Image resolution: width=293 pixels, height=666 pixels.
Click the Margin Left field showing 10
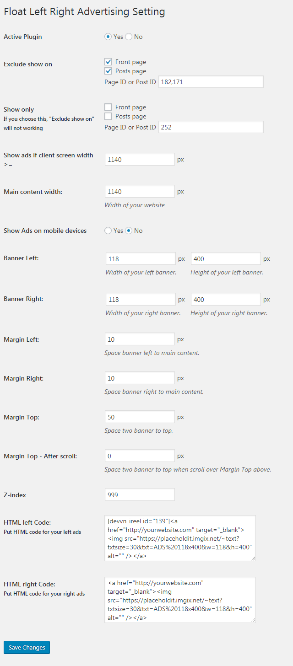pos(140,338)
